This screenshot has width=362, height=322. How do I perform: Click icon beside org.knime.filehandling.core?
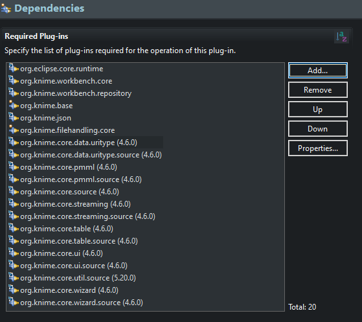point(14,130)
